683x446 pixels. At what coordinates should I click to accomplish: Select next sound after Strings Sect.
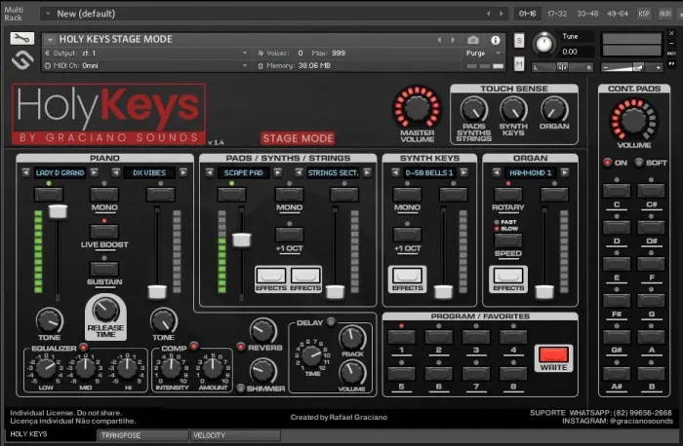[367, 172]
